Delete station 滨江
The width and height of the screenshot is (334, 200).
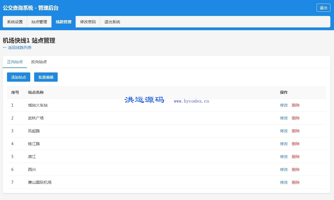point(295,156)
